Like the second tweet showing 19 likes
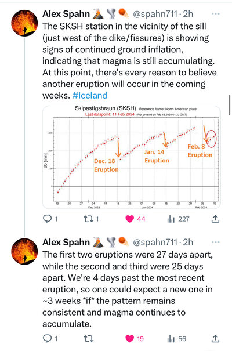 [135, 339]
